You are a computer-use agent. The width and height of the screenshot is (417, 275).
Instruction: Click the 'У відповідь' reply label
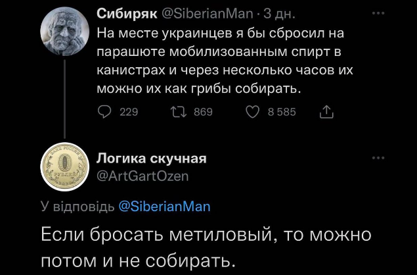pos(77,207)
